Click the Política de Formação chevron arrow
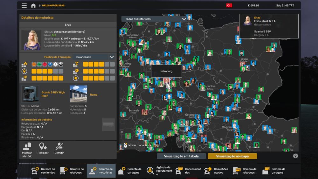This screenshot has height=179, width=318. (112, 57)
